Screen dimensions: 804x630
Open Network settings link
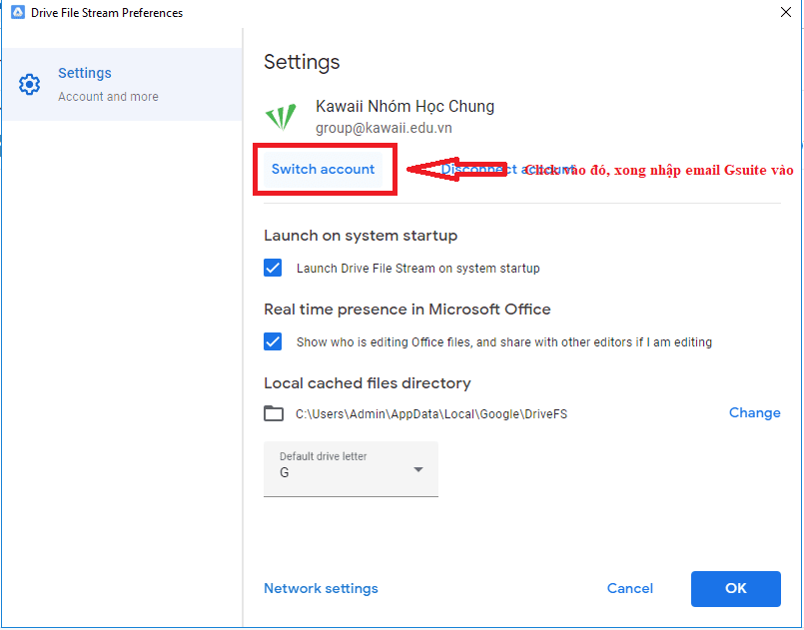pyautogui.click(x=321, y=588)
